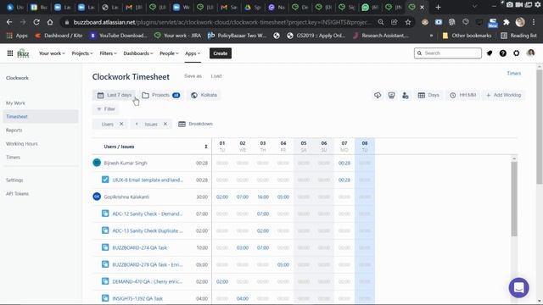Click Bijnesh Kumar Singh's avatar
The image size is (543, 305).
[x=97, y=163]
